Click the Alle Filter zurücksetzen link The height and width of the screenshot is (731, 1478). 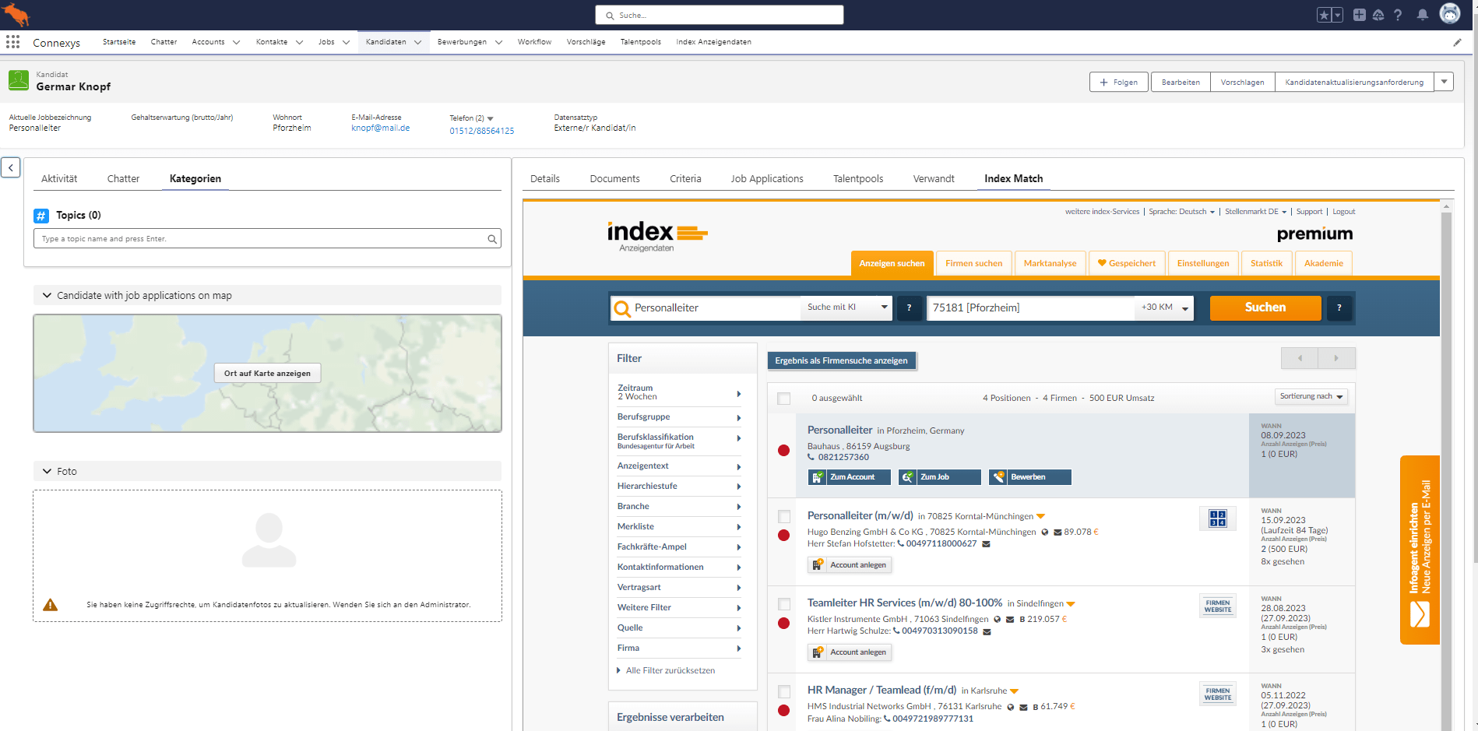670,670
